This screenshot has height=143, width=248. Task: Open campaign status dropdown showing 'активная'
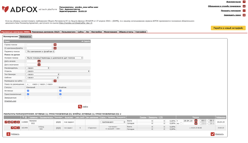[x=113, y=122]
